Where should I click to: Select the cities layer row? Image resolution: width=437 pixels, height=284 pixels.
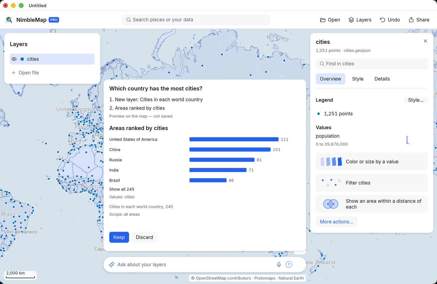pyautogui.click(x=52, y=59)
